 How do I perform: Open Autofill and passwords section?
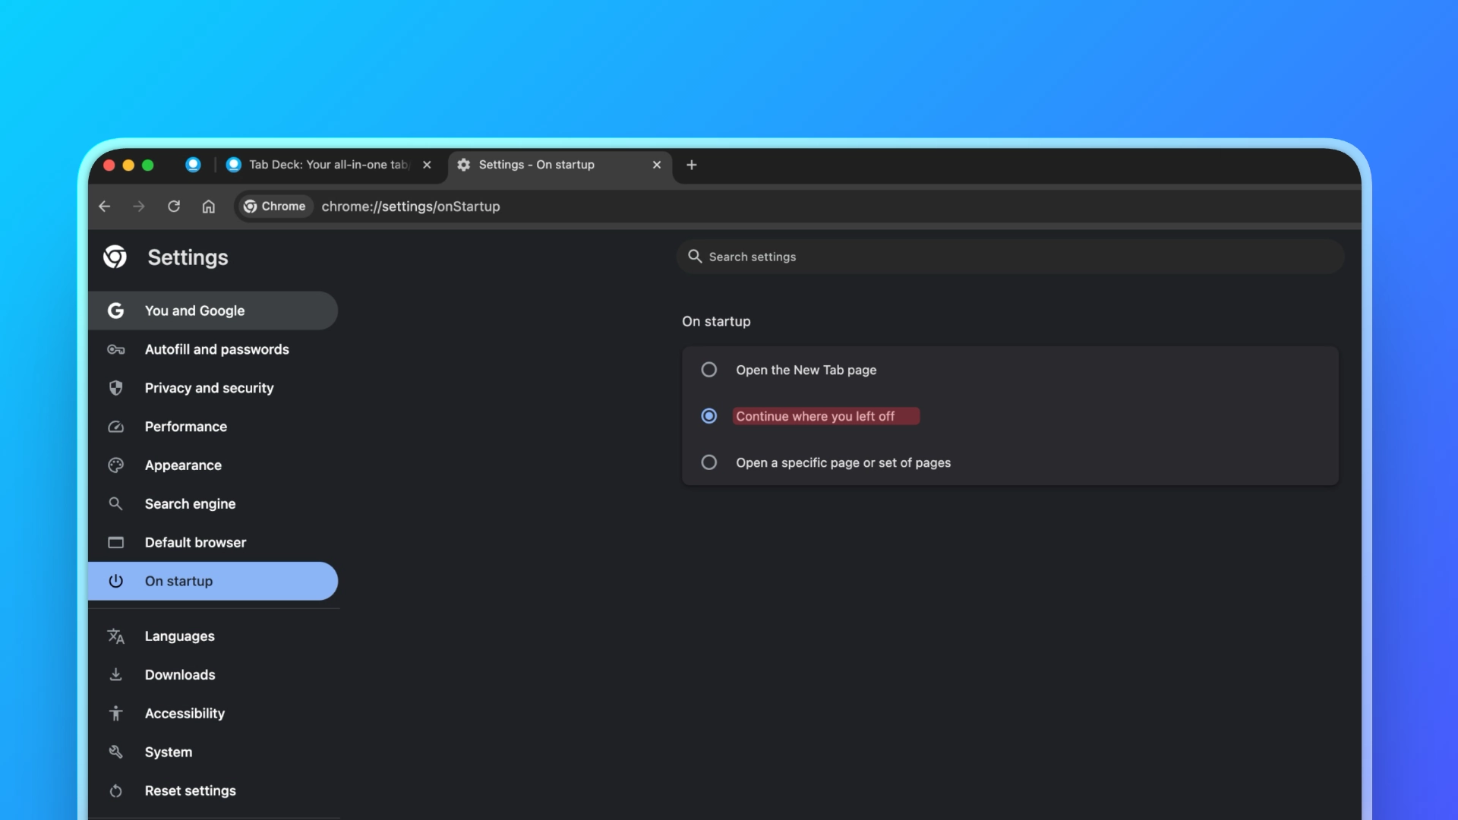[216, 349]
